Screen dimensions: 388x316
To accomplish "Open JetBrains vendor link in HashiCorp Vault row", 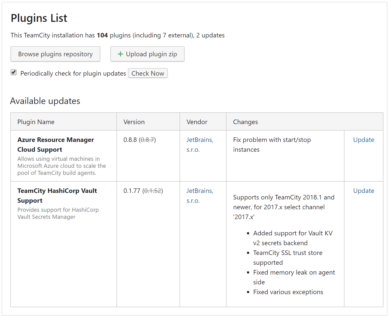I will point(200,196).
